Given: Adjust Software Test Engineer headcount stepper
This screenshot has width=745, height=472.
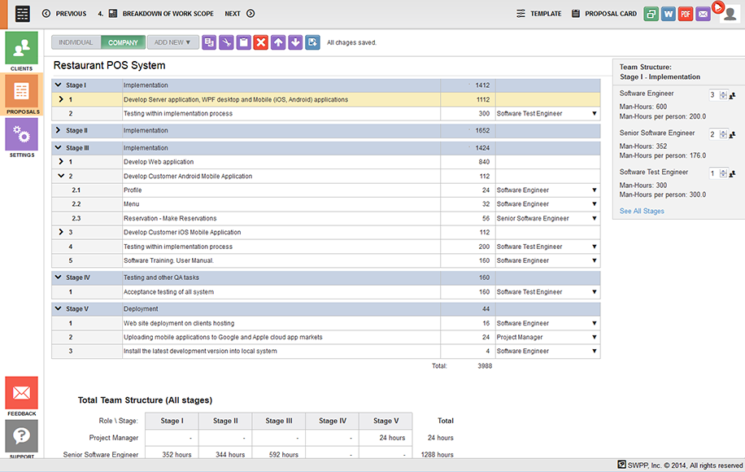Looking at the screenshot, I should (x=723, y=173).
